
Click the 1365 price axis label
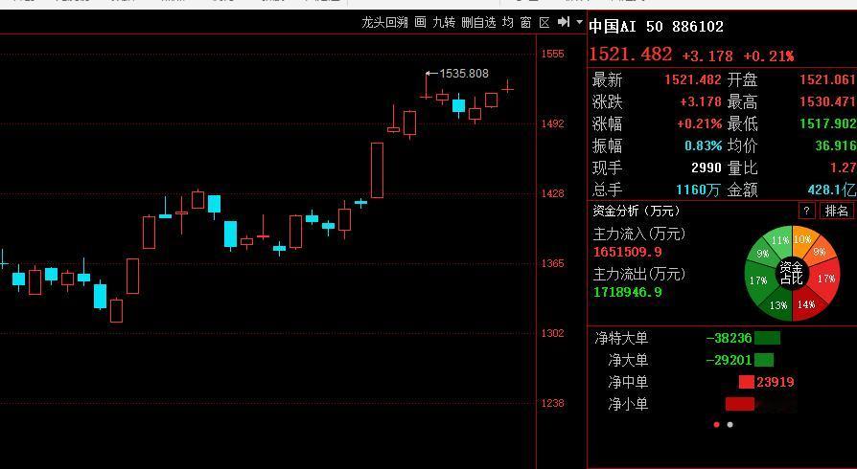[x=552, y=263]
